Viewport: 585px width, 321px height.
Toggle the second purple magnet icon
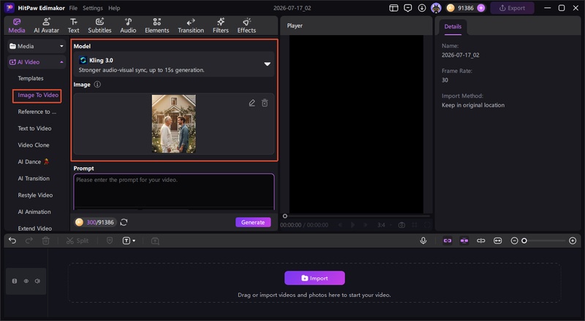(464, 241)
